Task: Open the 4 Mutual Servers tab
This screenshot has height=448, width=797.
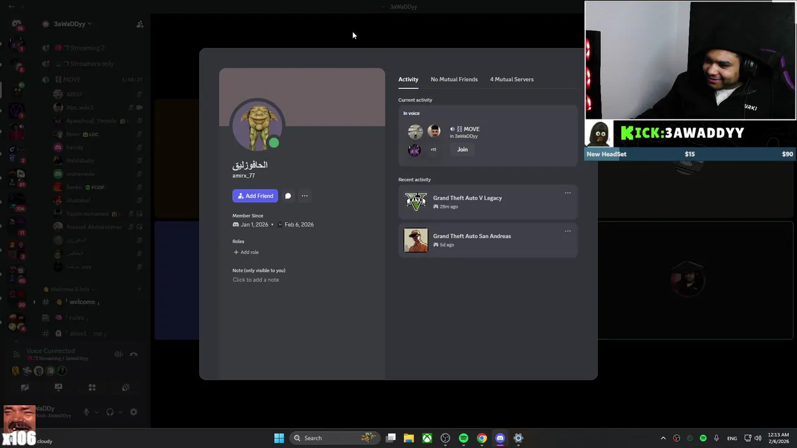Action: point(512,80)
